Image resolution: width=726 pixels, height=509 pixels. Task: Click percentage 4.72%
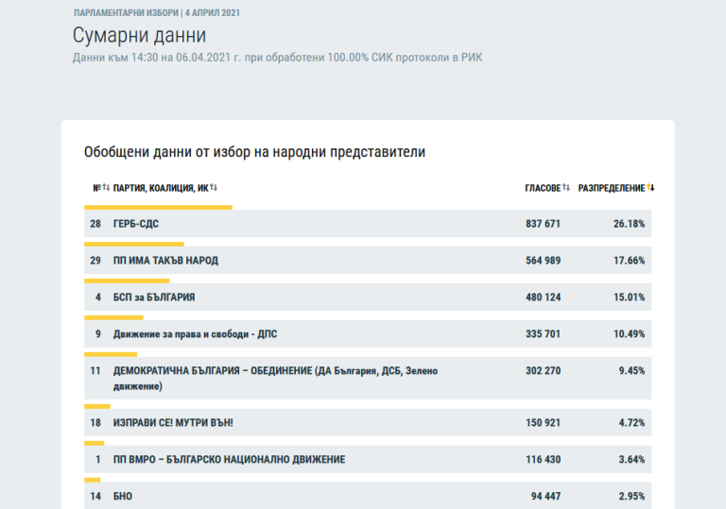631,422
